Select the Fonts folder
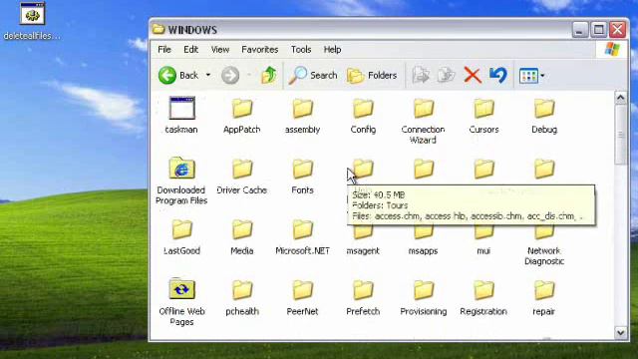Screen dimensions: 638x359 point(302,177)
